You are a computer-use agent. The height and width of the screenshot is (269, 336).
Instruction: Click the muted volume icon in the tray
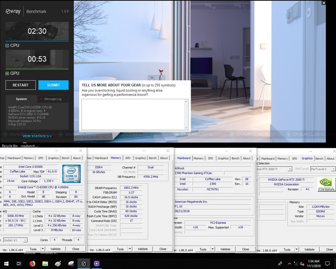(302, 264)
